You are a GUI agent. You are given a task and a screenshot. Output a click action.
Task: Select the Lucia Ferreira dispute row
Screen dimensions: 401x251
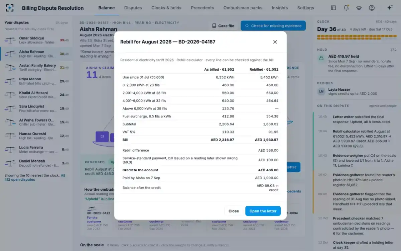tap(36, 150)
